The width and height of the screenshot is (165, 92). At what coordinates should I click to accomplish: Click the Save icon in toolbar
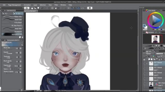click(x=38, y=8)
